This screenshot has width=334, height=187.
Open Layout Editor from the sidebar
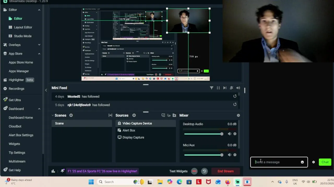(23, 27)
